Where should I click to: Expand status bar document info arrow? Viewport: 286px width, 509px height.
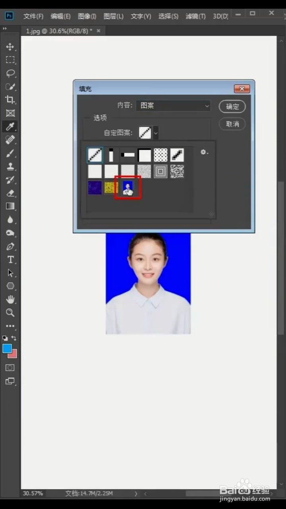(x=136, y=493)
